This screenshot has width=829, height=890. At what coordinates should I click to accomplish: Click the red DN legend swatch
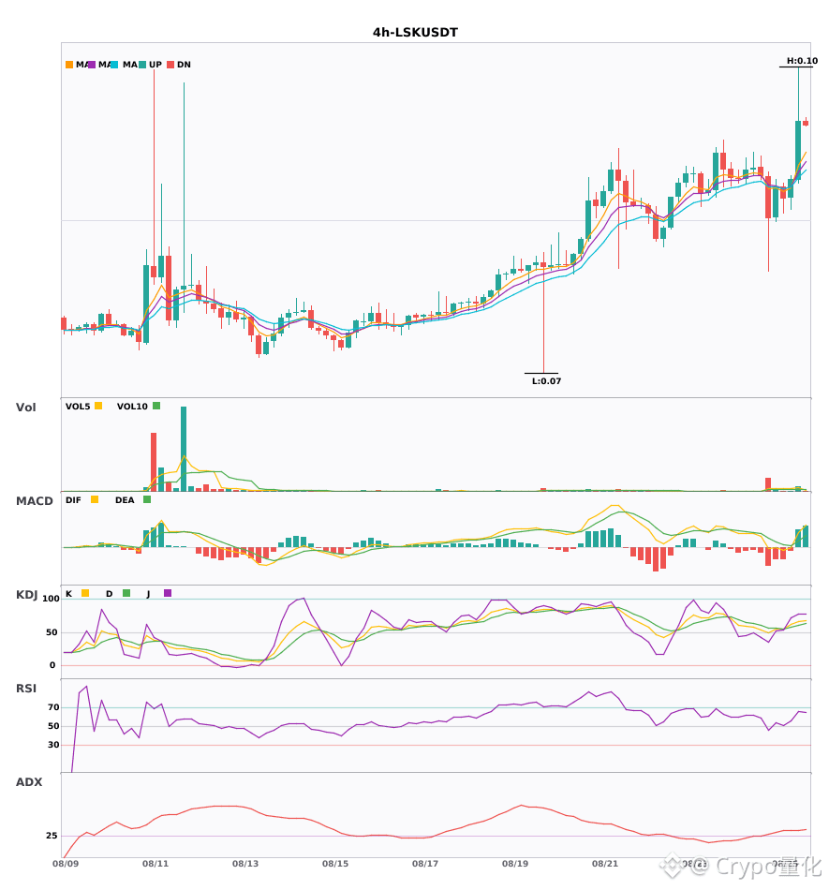(x=170, y=65)
